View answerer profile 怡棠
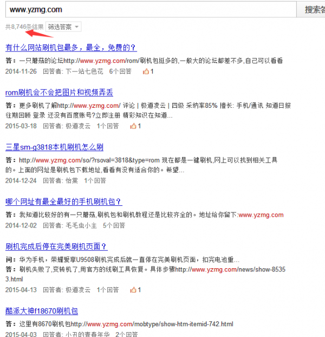This screenshot has height=337, width=325. [x=71, y=181]
